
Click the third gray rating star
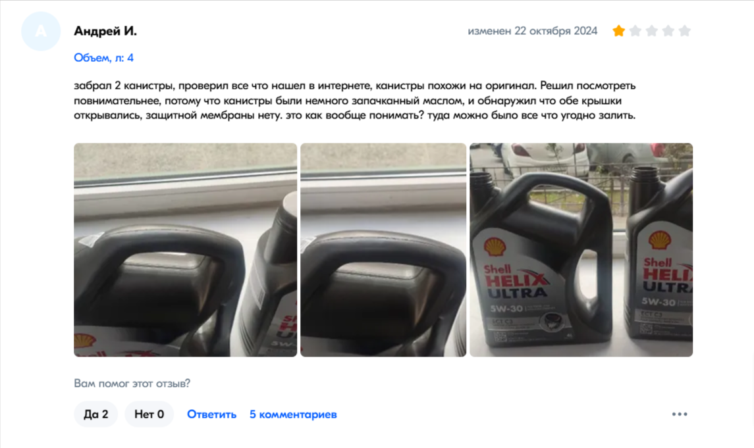click(x=651, y=31)
